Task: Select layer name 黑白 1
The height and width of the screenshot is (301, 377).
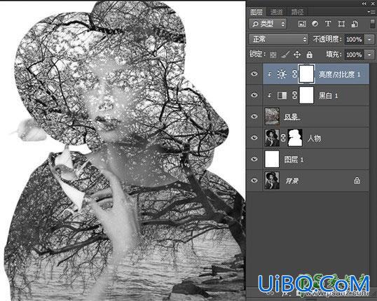Action: point(328,96)
